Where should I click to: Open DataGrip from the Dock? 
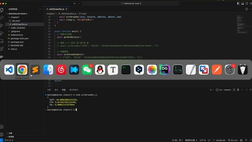[x=165, y=70]
